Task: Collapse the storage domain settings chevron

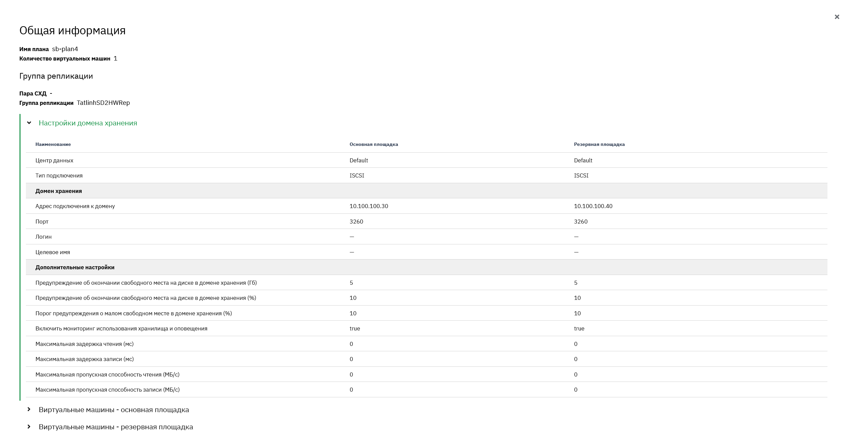Action: coord(29,123)
